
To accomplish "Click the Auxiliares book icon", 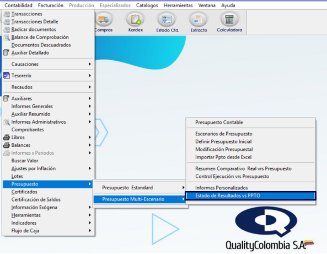I will click(x=7, y=98).
